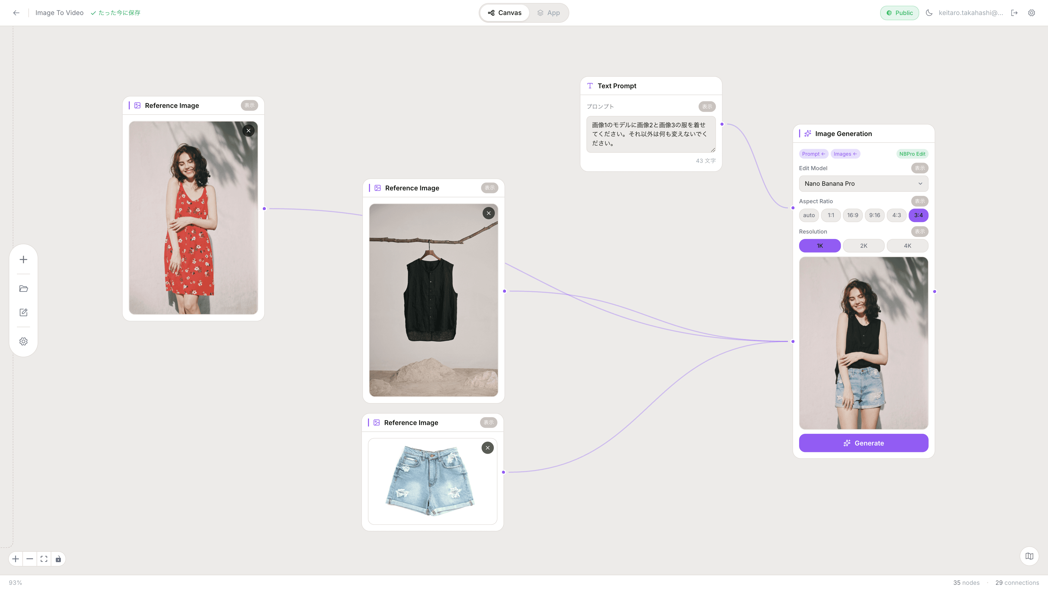The image size is (1048, 590).
Task: Toggle dark mode moon icon
Action: [929, 13]
